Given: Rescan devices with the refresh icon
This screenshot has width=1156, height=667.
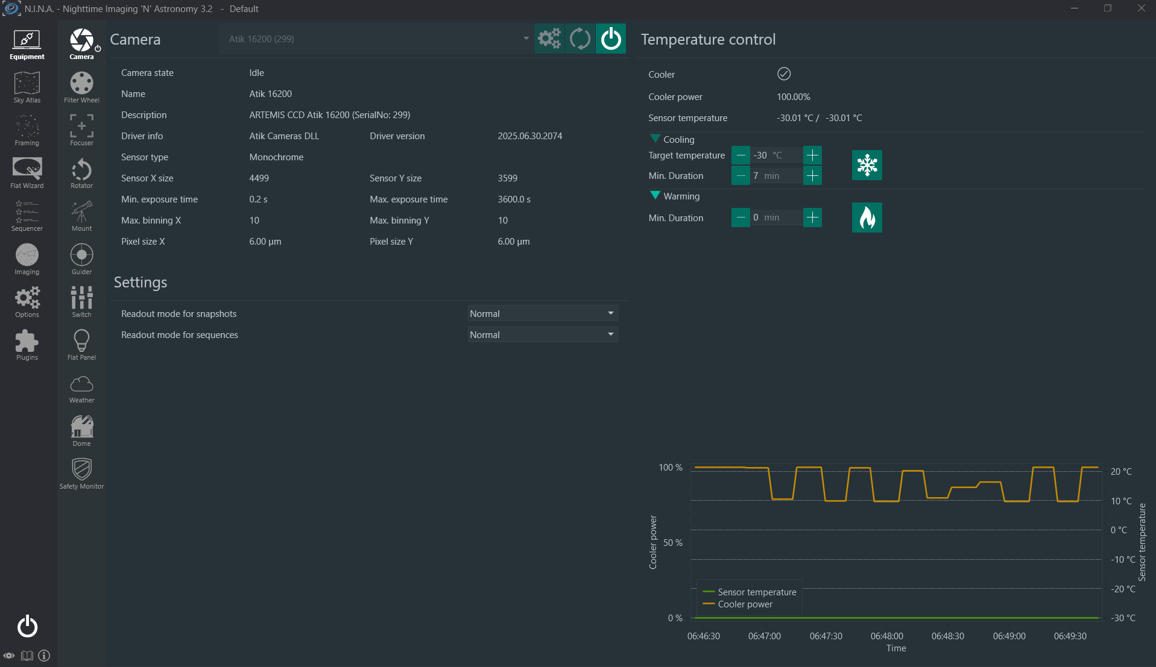Looking at the screenshot, I should click(x=580, y=39).
